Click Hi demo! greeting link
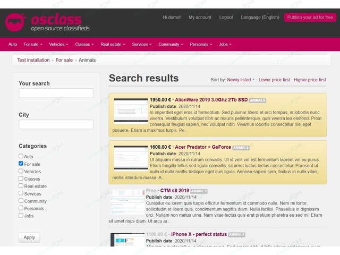Image resolution: width=340 pixels, height=255 pixels. click(172, 18)
